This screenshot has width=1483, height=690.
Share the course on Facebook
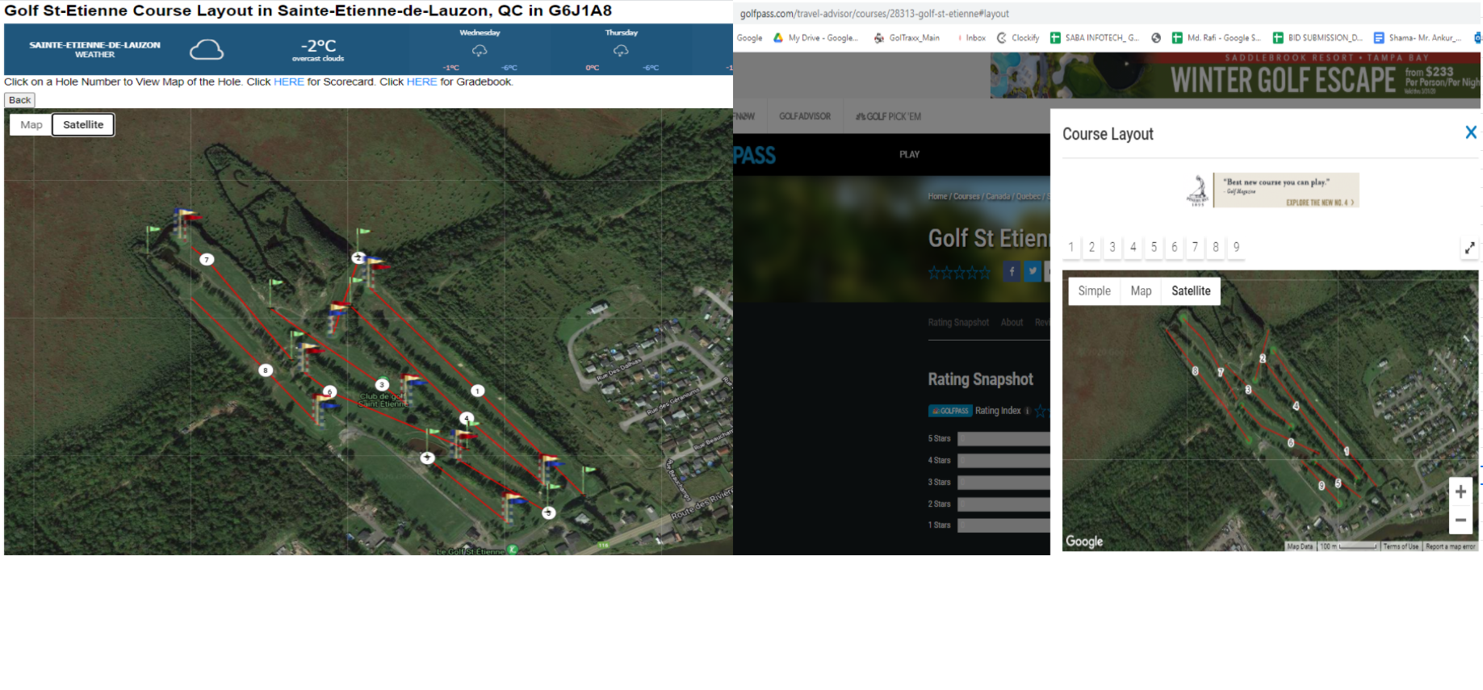(x=1012, y=272)
